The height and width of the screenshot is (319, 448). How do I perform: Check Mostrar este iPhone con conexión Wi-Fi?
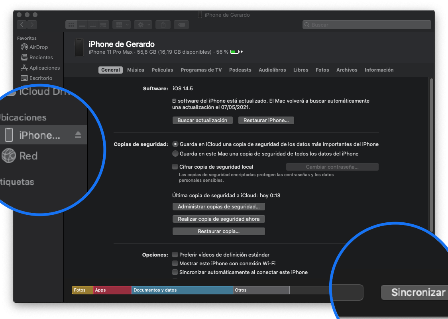[x=175, y=263]
